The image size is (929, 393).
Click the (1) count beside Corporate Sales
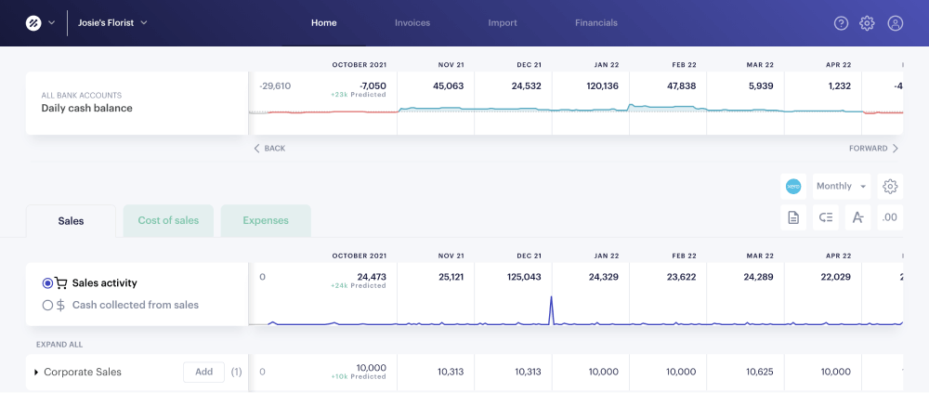236,373
